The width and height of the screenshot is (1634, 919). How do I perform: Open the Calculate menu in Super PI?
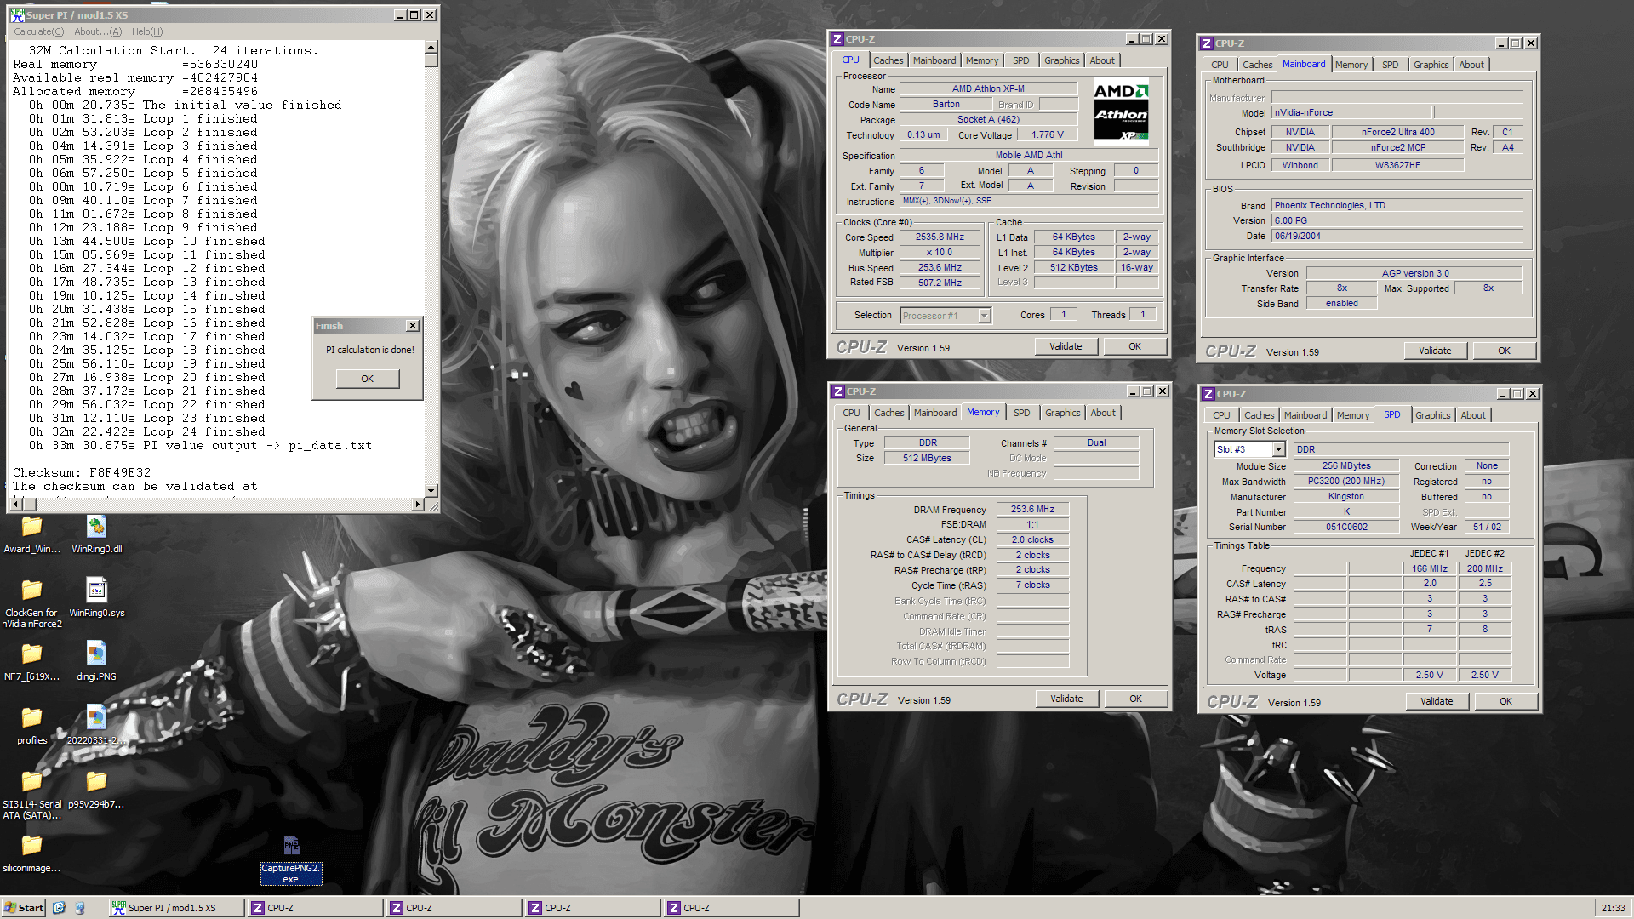click(38, 31)
